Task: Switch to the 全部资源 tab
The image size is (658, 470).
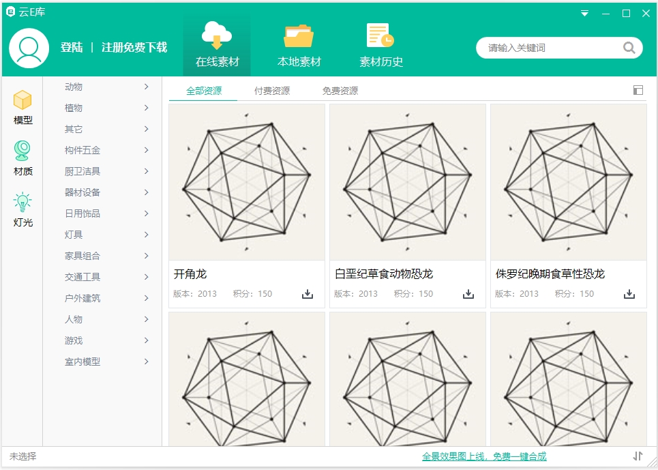Action: click(x=204, y=91)
